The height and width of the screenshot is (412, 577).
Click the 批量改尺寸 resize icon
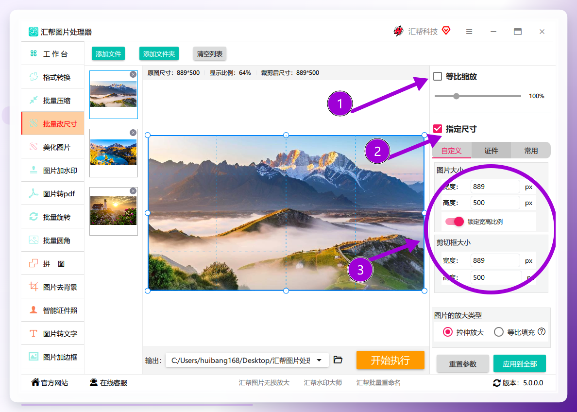(x=34, y=124)
